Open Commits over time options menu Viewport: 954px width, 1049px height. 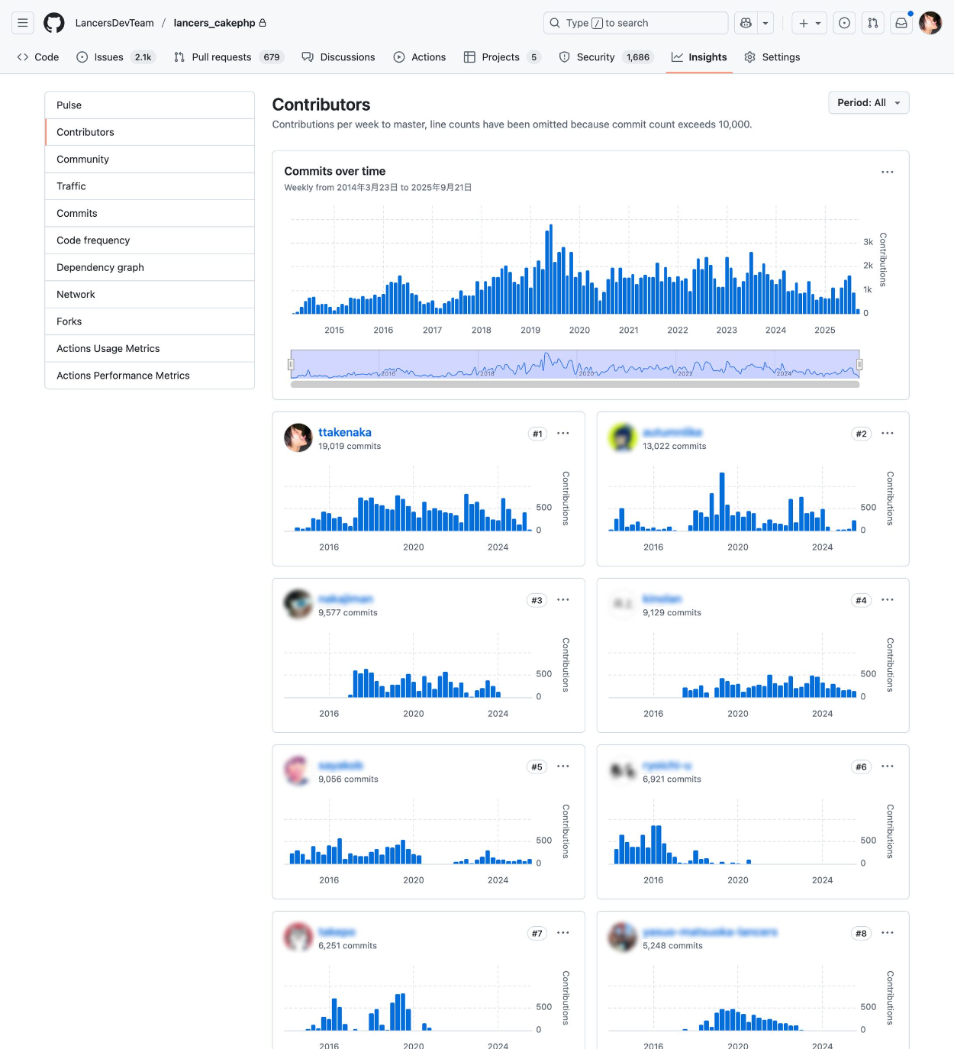coord(887,173)
